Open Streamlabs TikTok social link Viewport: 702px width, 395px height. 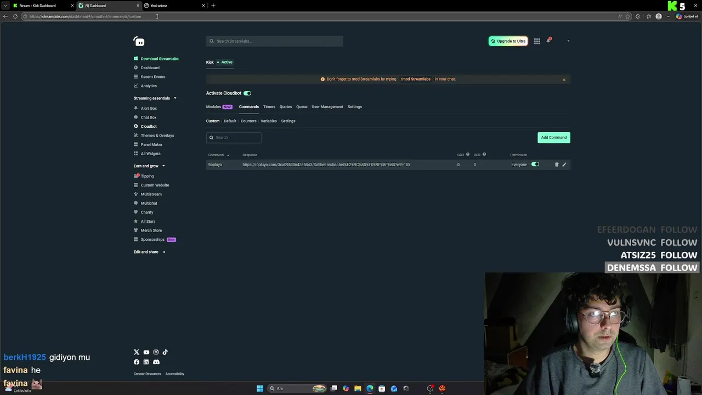(165, 352)
